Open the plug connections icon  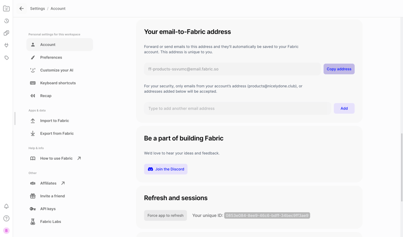pyautogui.click(x=7, y=45)
